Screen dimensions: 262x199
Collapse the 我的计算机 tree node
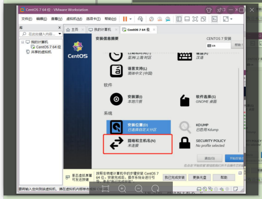(x=23, y=42)
